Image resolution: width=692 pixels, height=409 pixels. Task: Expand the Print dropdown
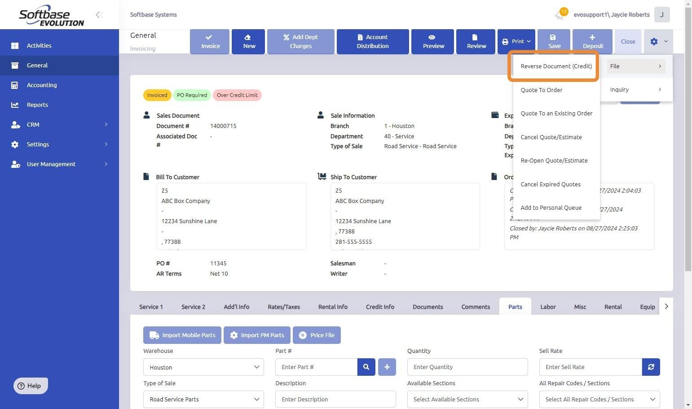(x=516, y=41)
